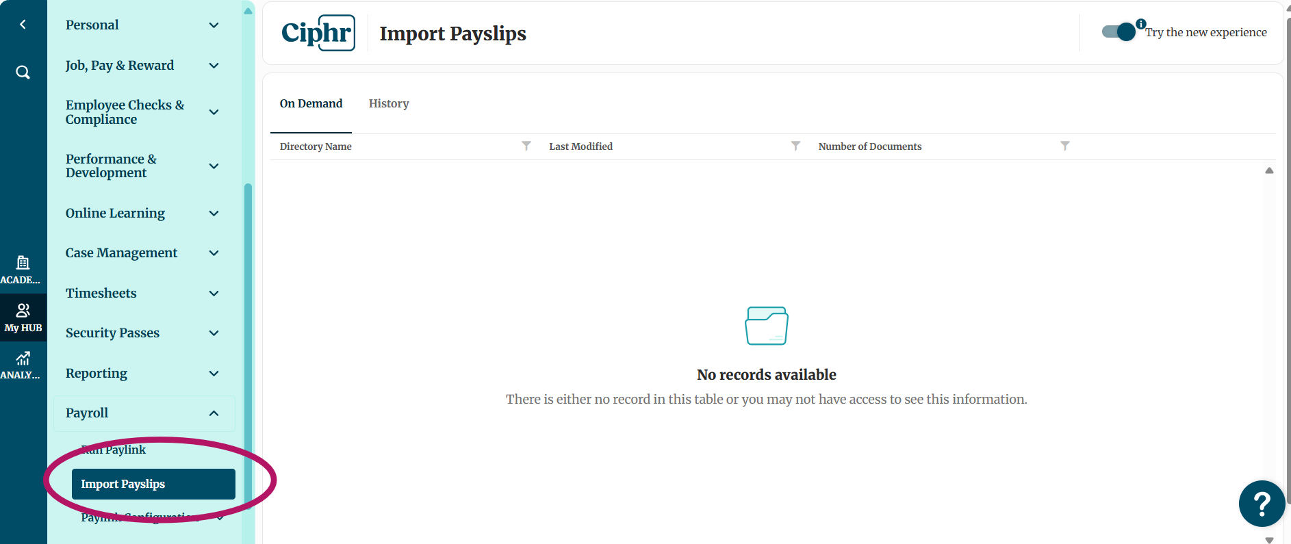The width and height of the screenshot is (1291, 544).
Task: Sort by Directory Name column header
Action: [316, 146]
